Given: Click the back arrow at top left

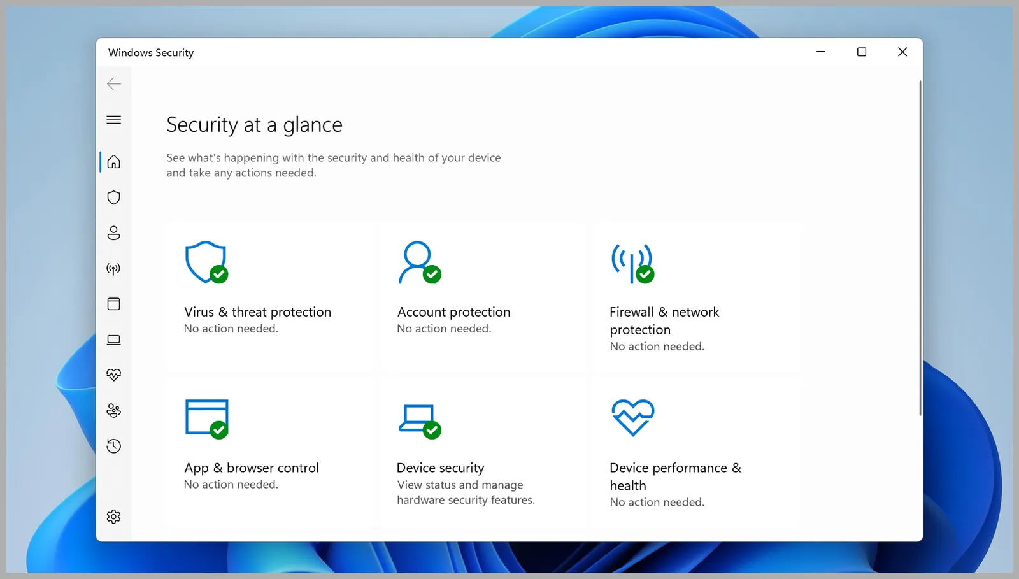Looking at the screenshot, I should point(113,83).
